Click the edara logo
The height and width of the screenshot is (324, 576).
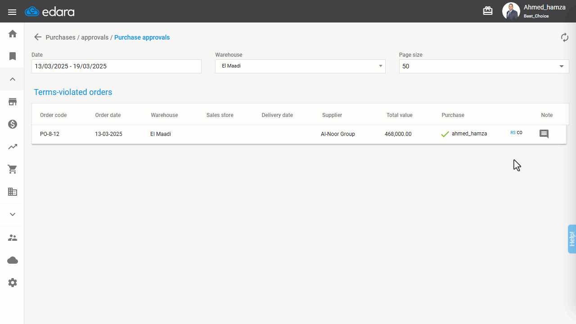(x=49, y=12)
